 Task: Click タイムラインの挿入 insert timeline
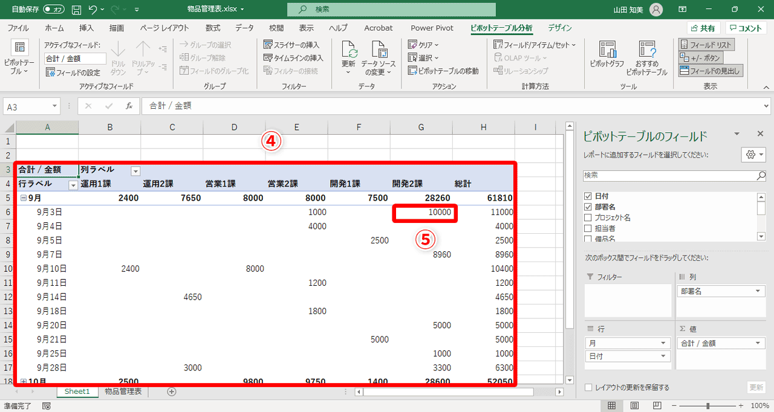[x=294, y=58]
